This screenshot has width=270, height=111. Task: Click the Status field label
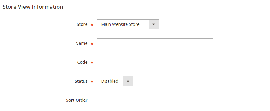81,81
